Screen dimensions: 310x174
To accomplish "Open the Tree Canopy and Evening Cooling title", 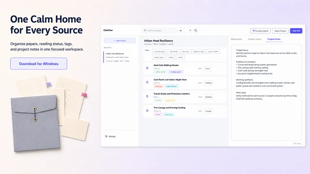I will pos(170,108).
